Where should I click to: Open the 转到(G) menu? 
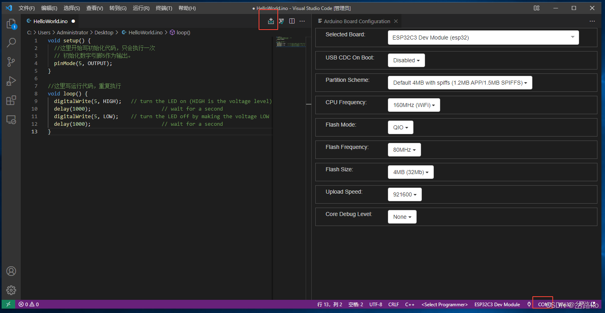(x=118, y=8)
